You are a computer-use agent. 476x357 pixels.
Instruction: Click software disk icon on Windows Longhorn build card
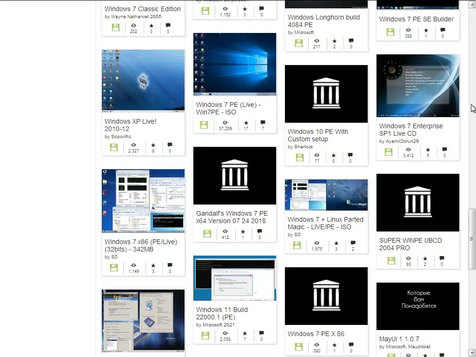click(299, 43)
